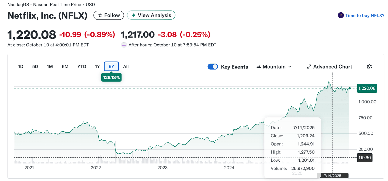
Task: Switch to the 1M range
Action: click(x=50, y=67)
